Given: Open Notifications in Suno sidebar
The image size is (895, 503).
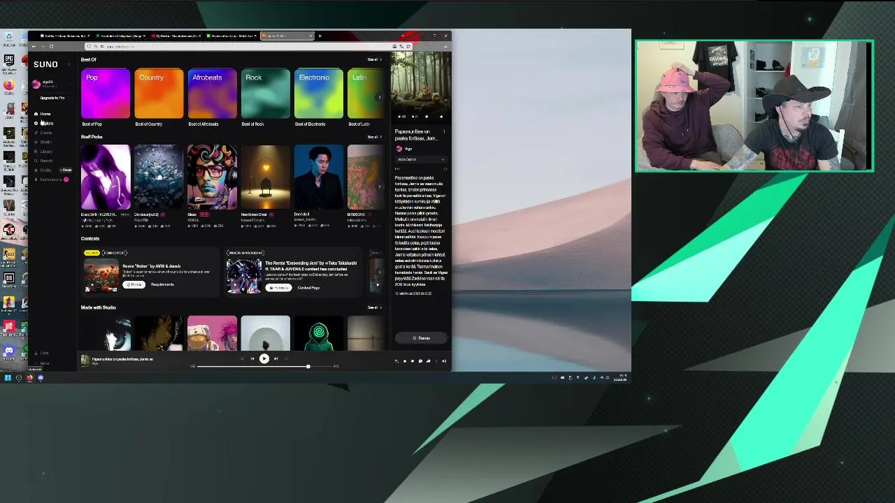Looking at the screenshot, I should [48, 180].
